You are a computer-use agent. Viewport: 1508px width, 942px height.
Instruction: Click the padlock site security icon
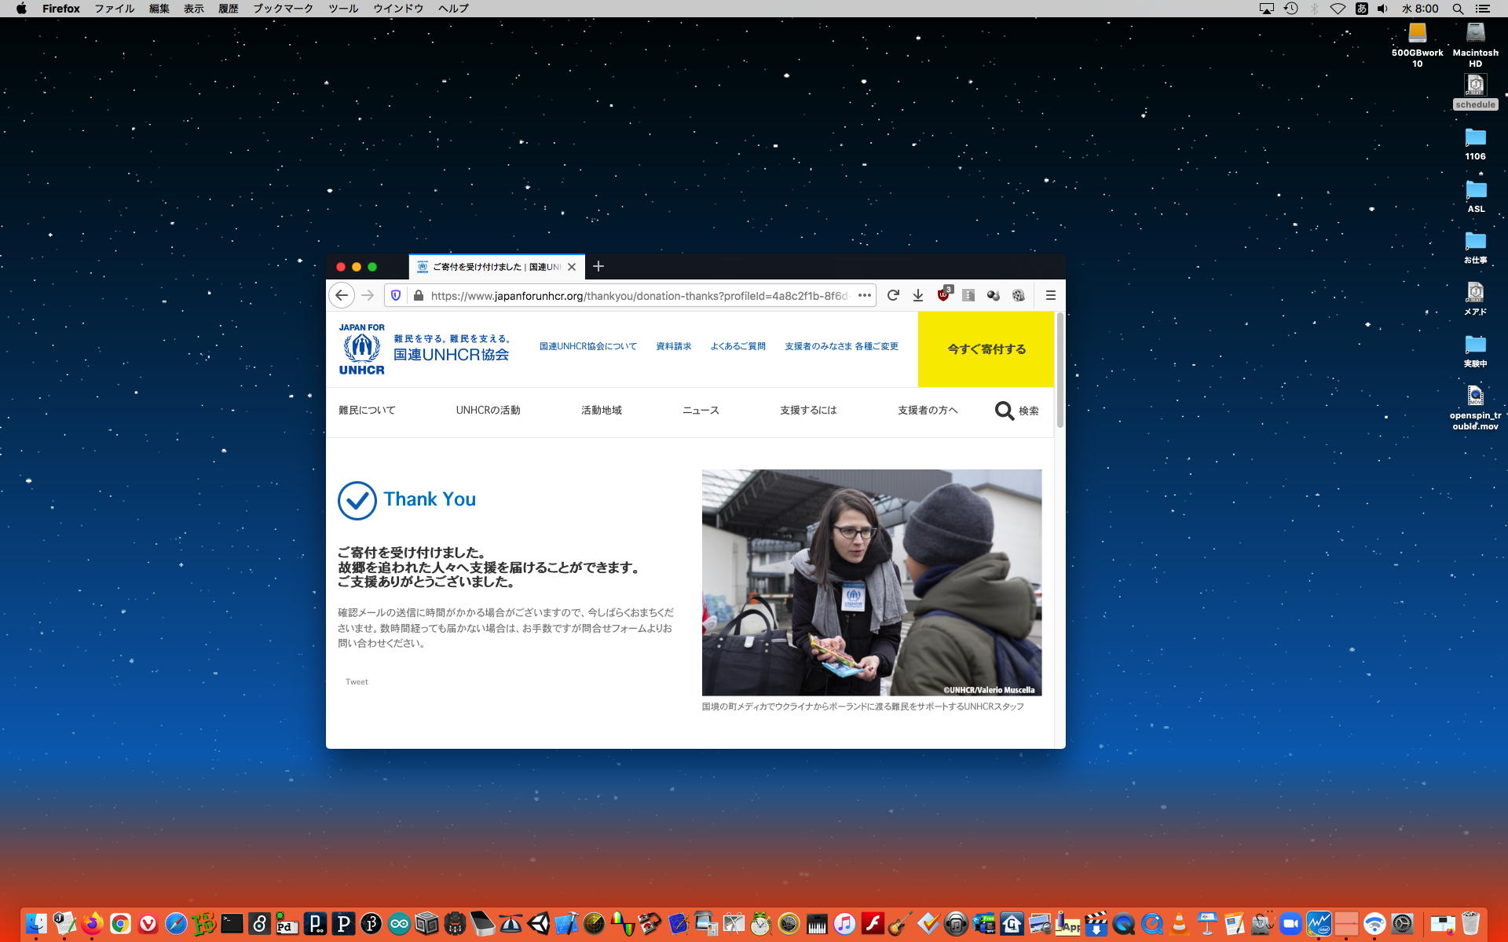[x=418, y=295]
